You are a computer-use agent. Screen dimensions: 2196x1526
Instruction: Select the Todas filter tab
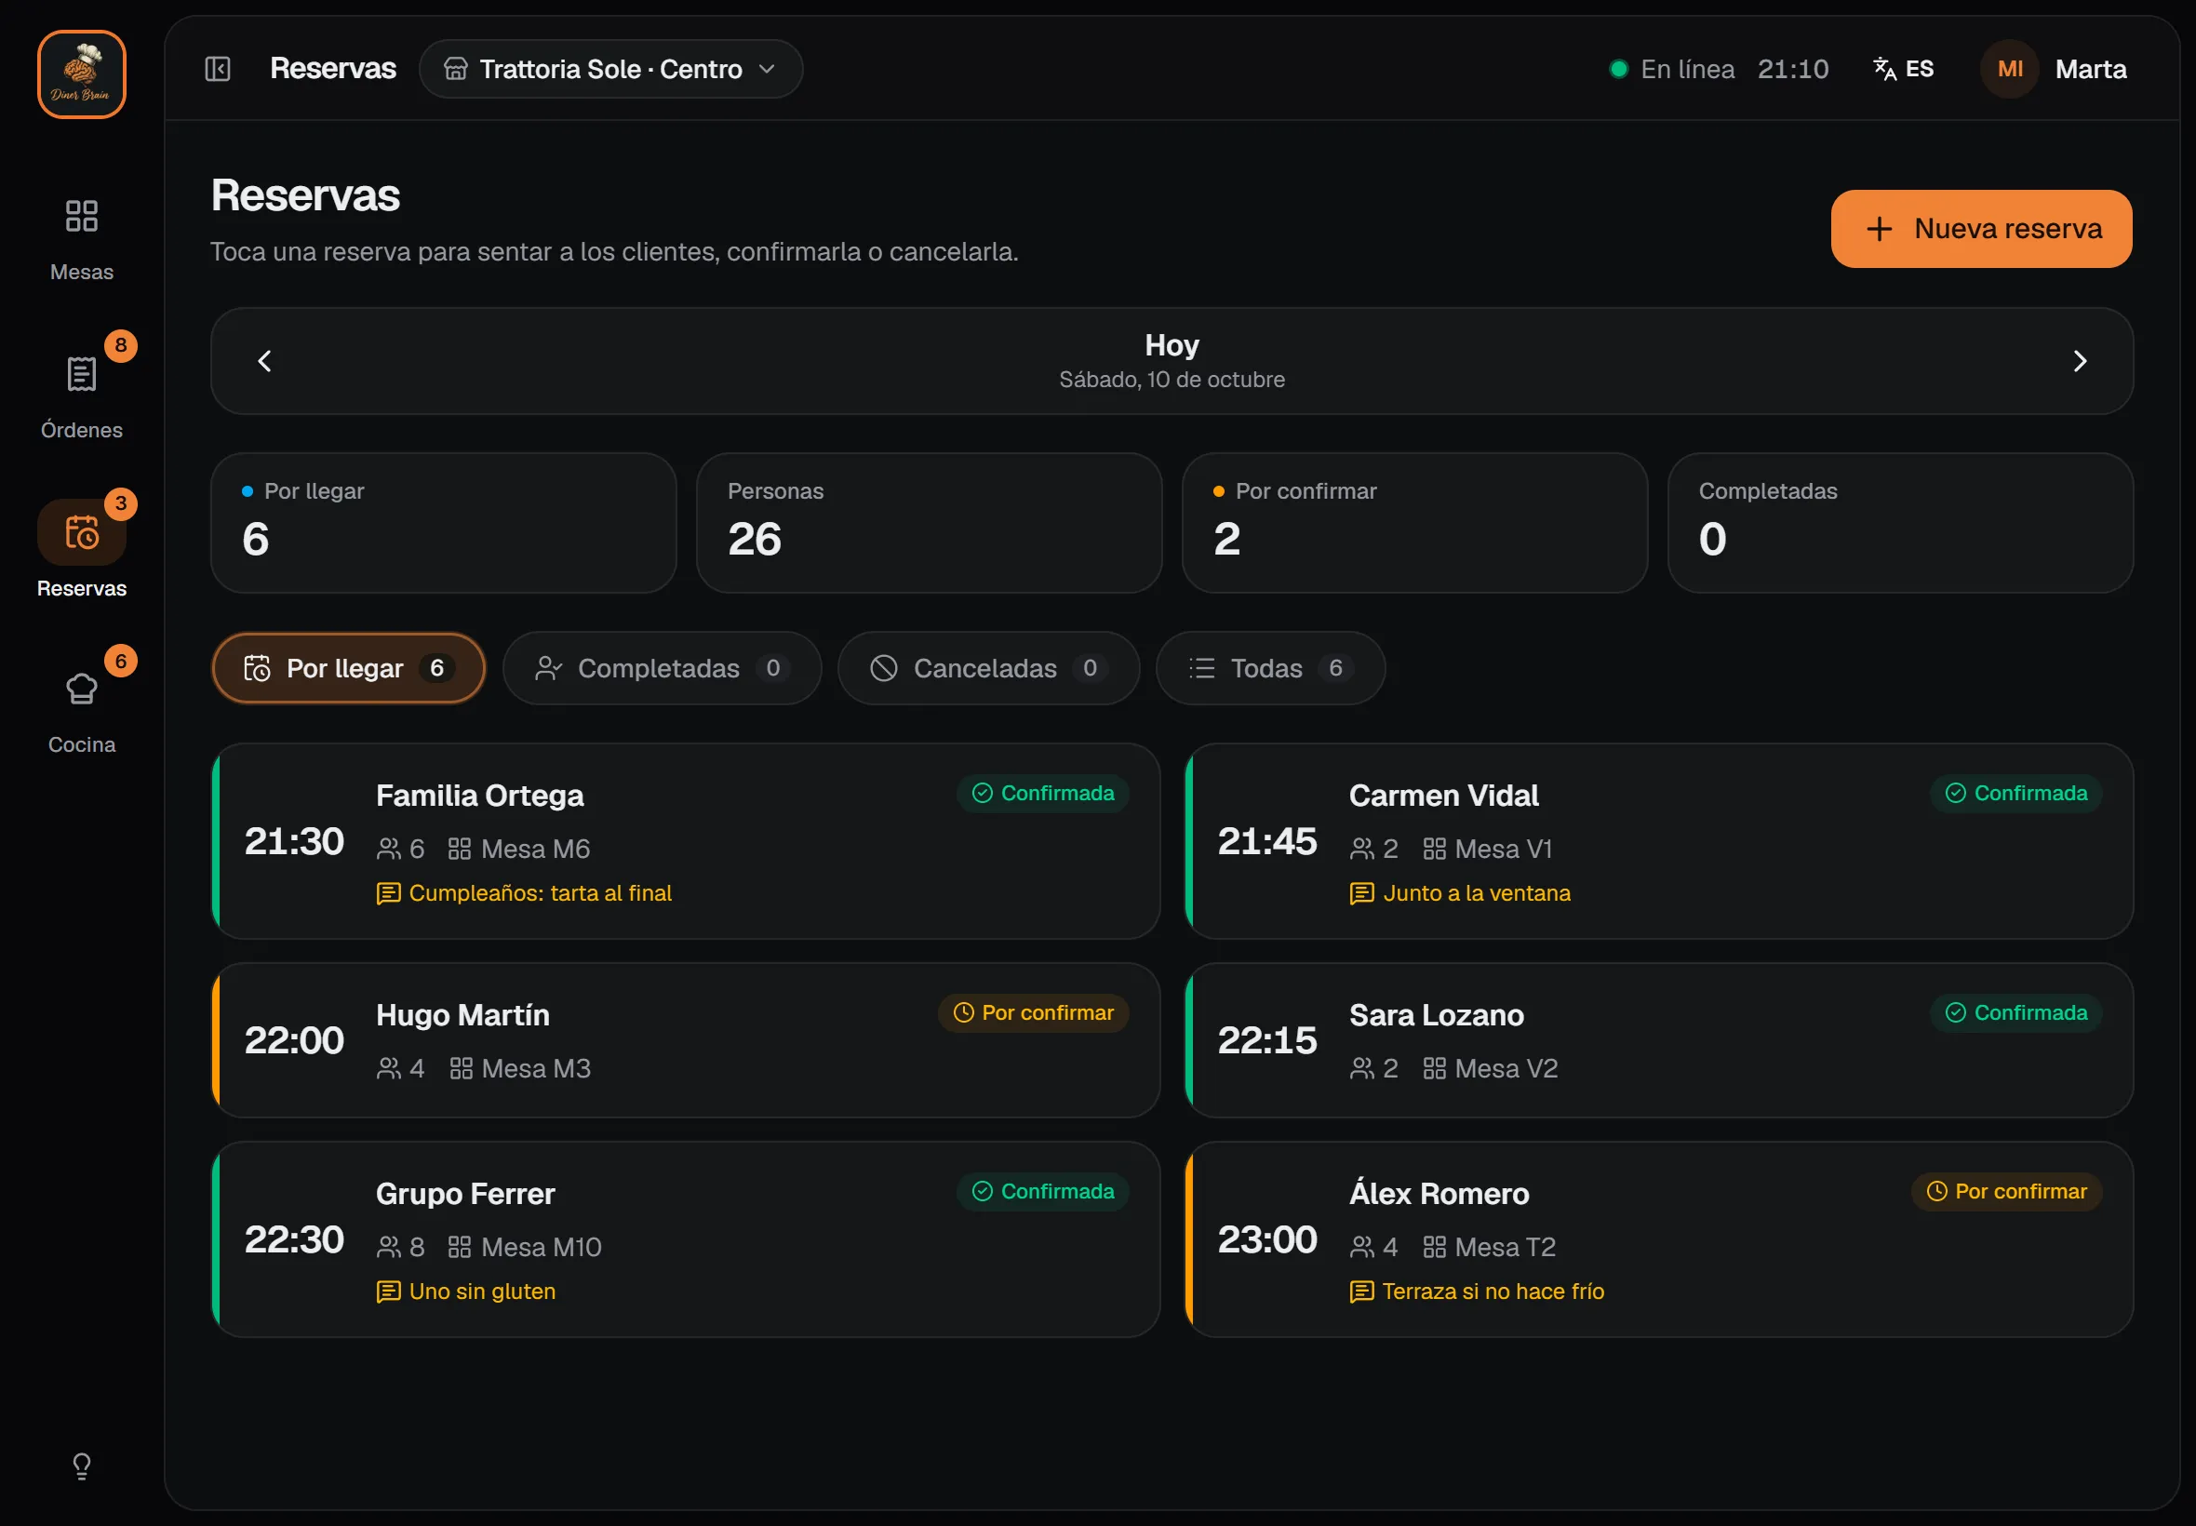1269,668
